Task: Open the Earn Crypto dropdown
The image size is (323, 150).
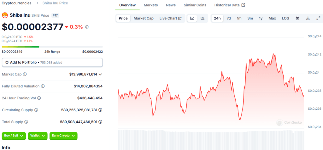Action: [63, 136]
